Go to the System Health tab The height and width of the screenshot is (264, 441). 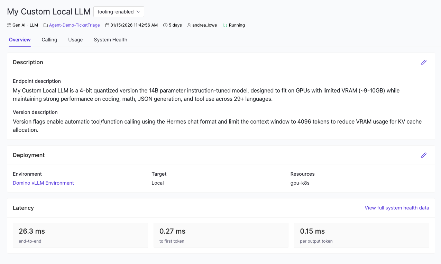click(110, 40)
